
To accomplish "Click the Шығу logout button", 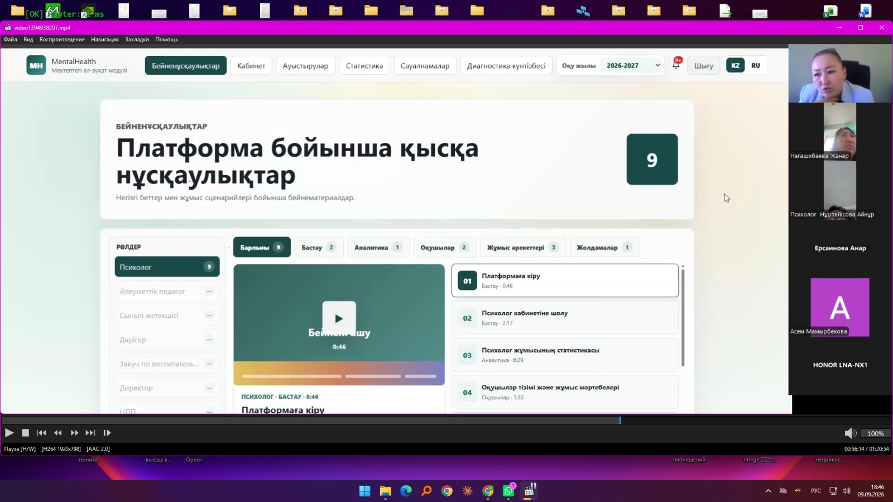I will click(x=703, y=65).
